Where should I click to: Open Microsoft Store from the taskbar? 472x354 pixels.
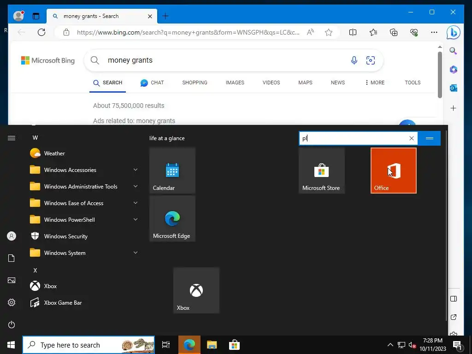point(234,345)
